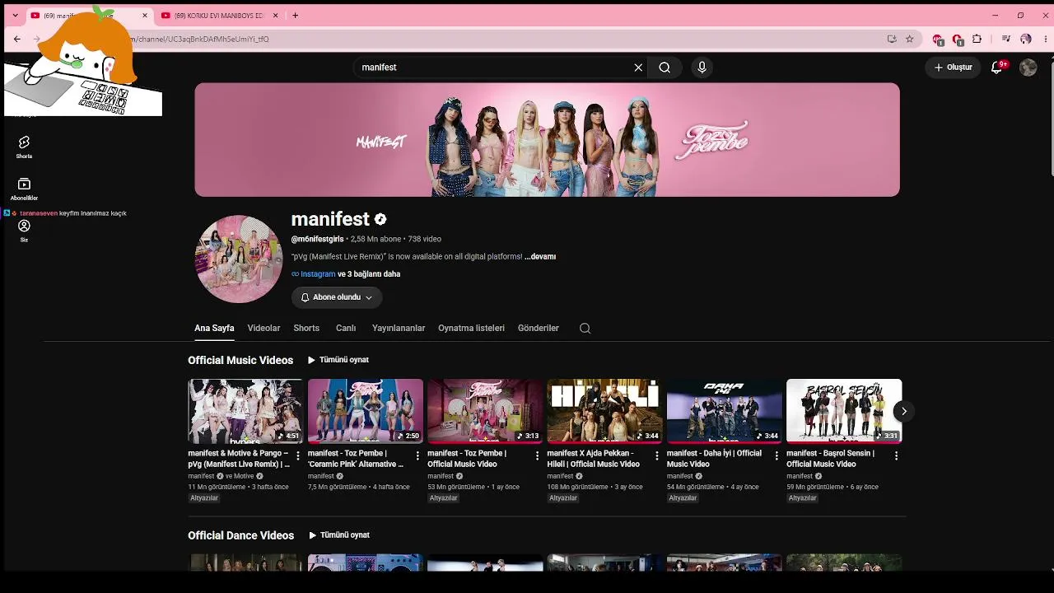Open the tab search dropdown arrow
Viewport: 1054px width, 593px height.
15,15
